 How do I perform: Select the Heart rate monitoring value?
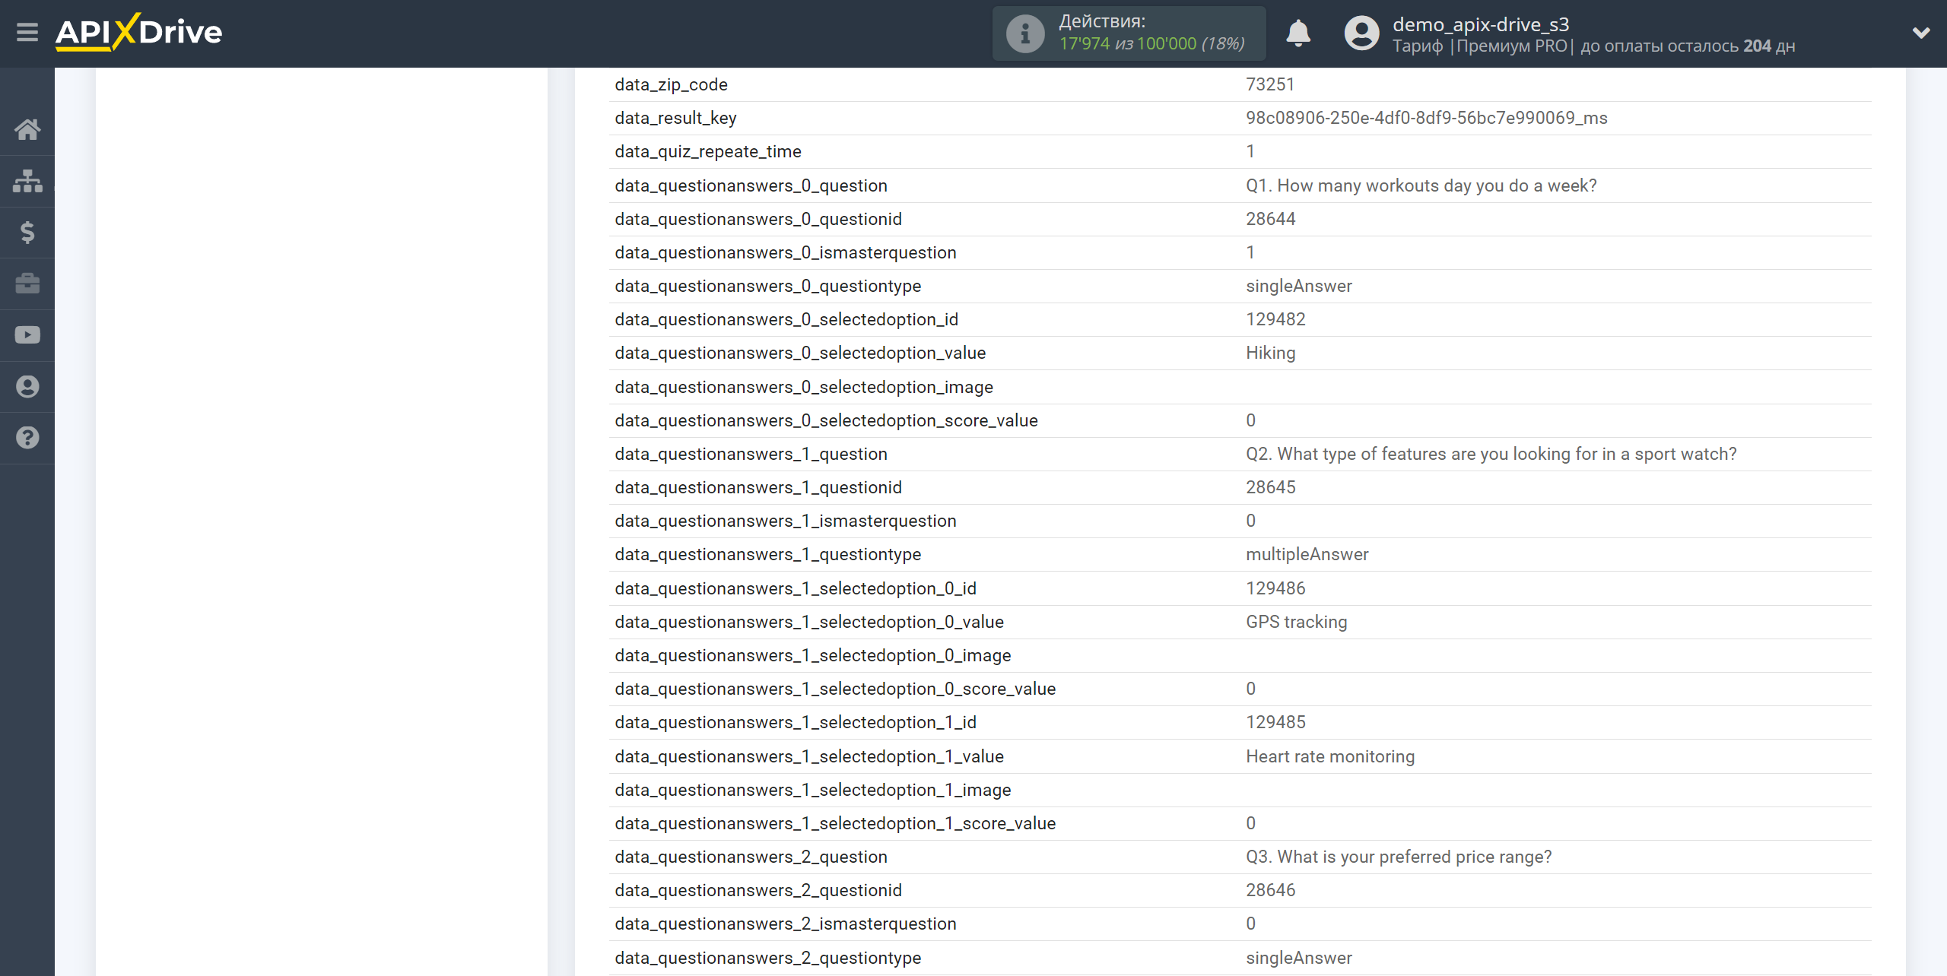1330,756
